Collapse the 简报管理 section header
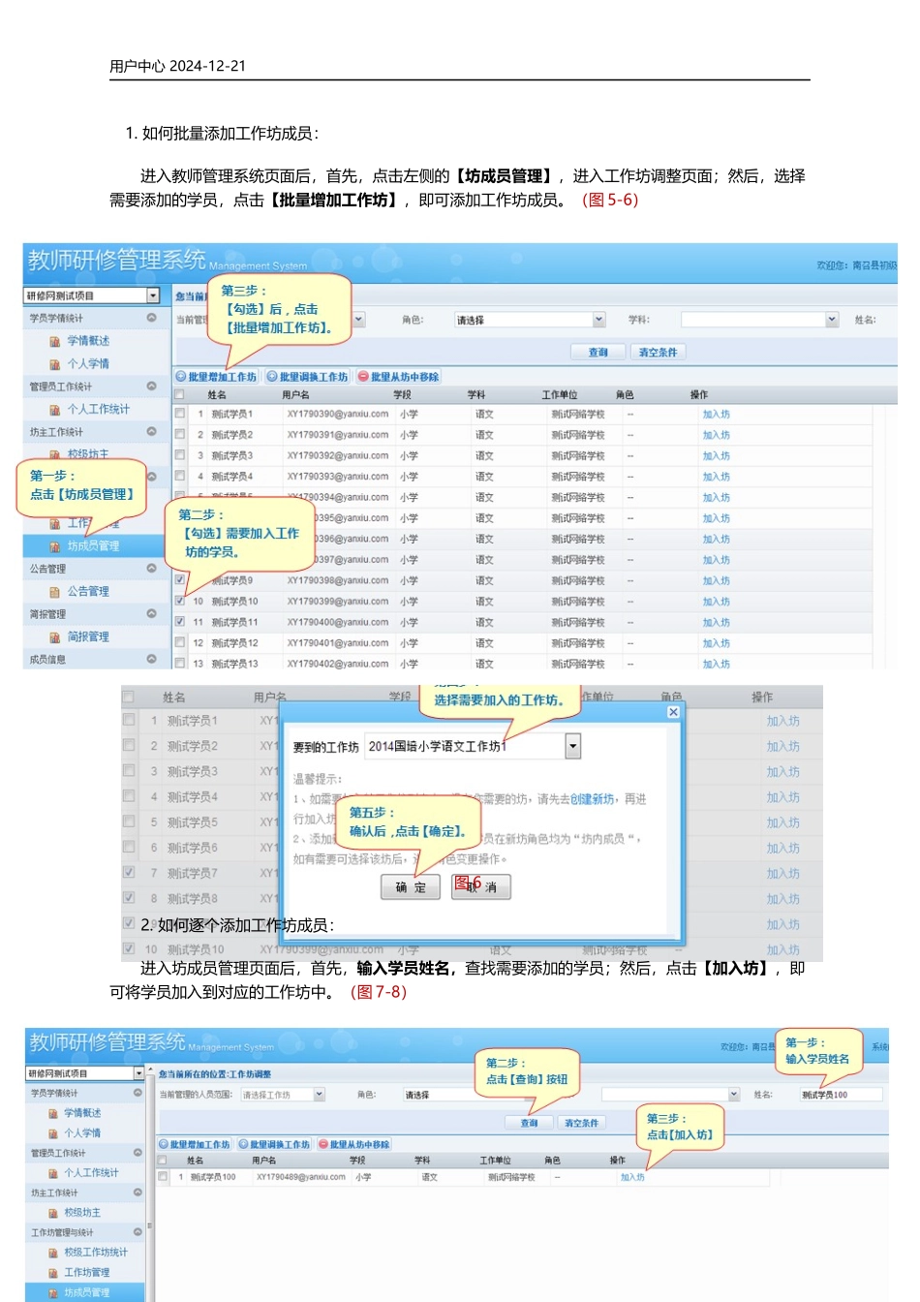This screenshot has width=920, height=1302. coord(152,614)
